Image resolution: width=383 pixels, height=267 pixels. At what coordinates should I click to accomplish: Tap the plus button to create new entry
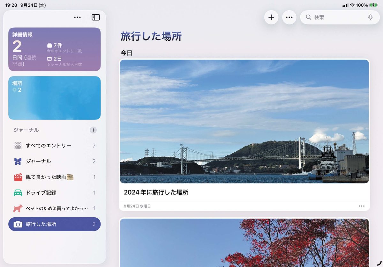tap(271, 18)
